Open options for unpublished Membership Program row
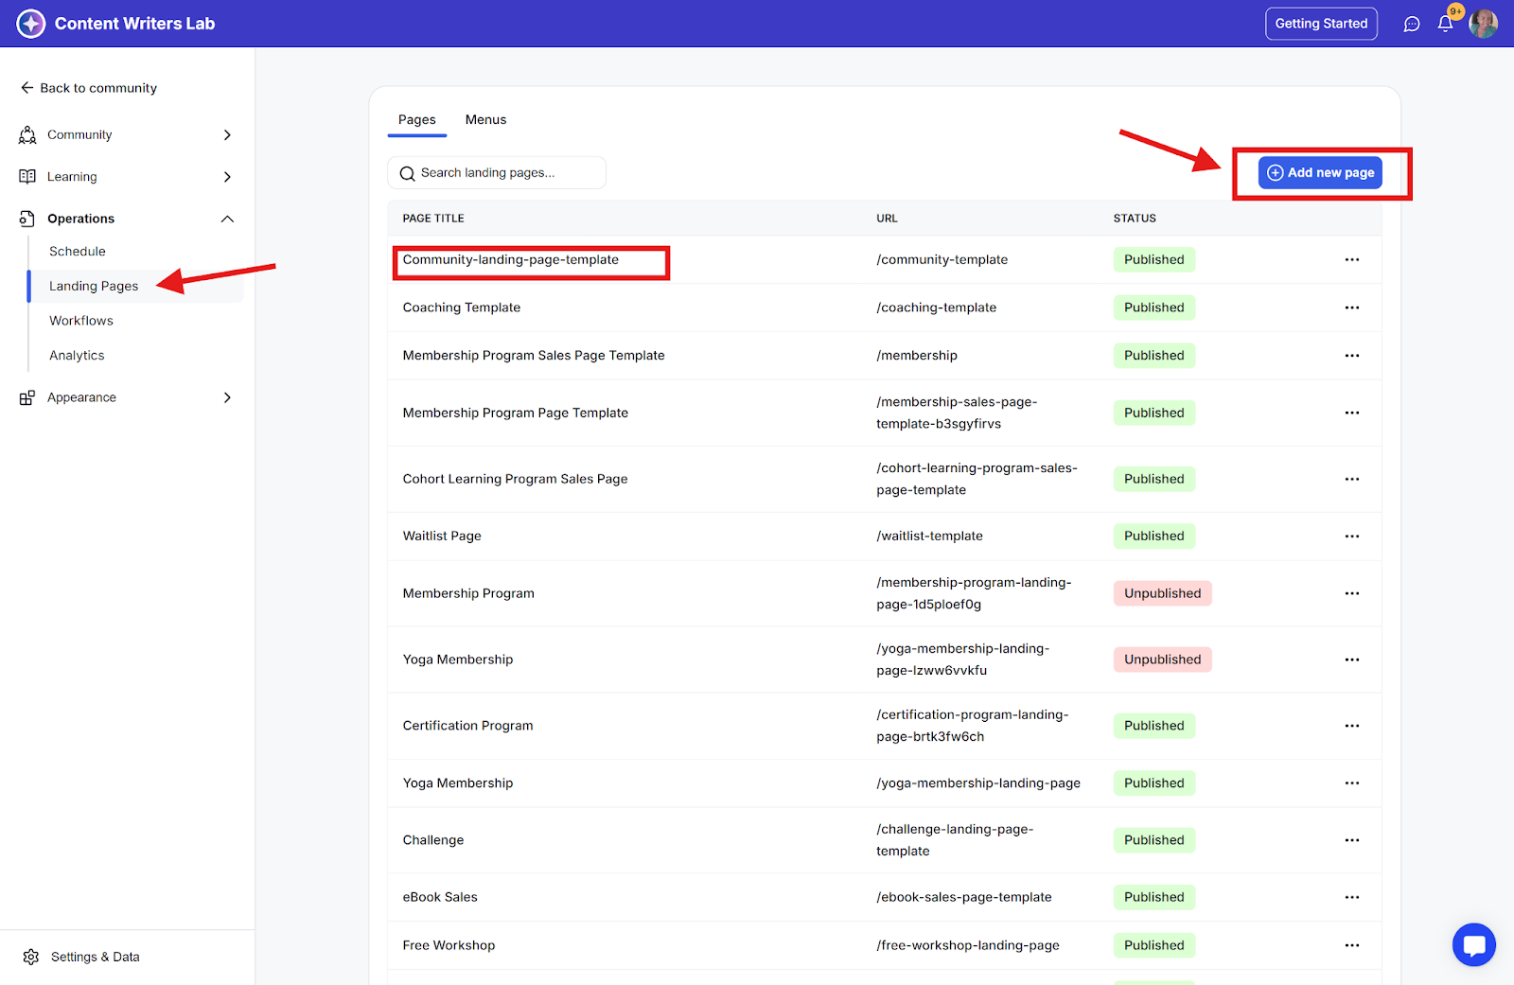This screenshot has width=1514, height=985. point(1352,593)
